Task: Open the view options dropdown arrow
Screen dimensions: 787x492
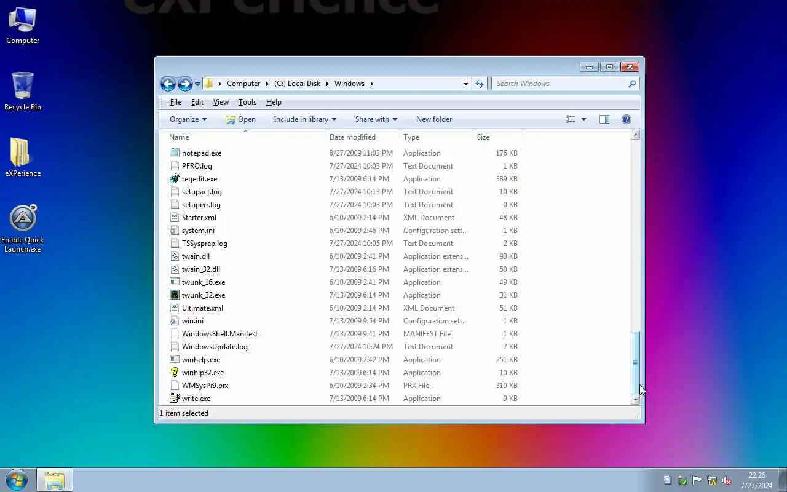Action: (x=583, y=119)
